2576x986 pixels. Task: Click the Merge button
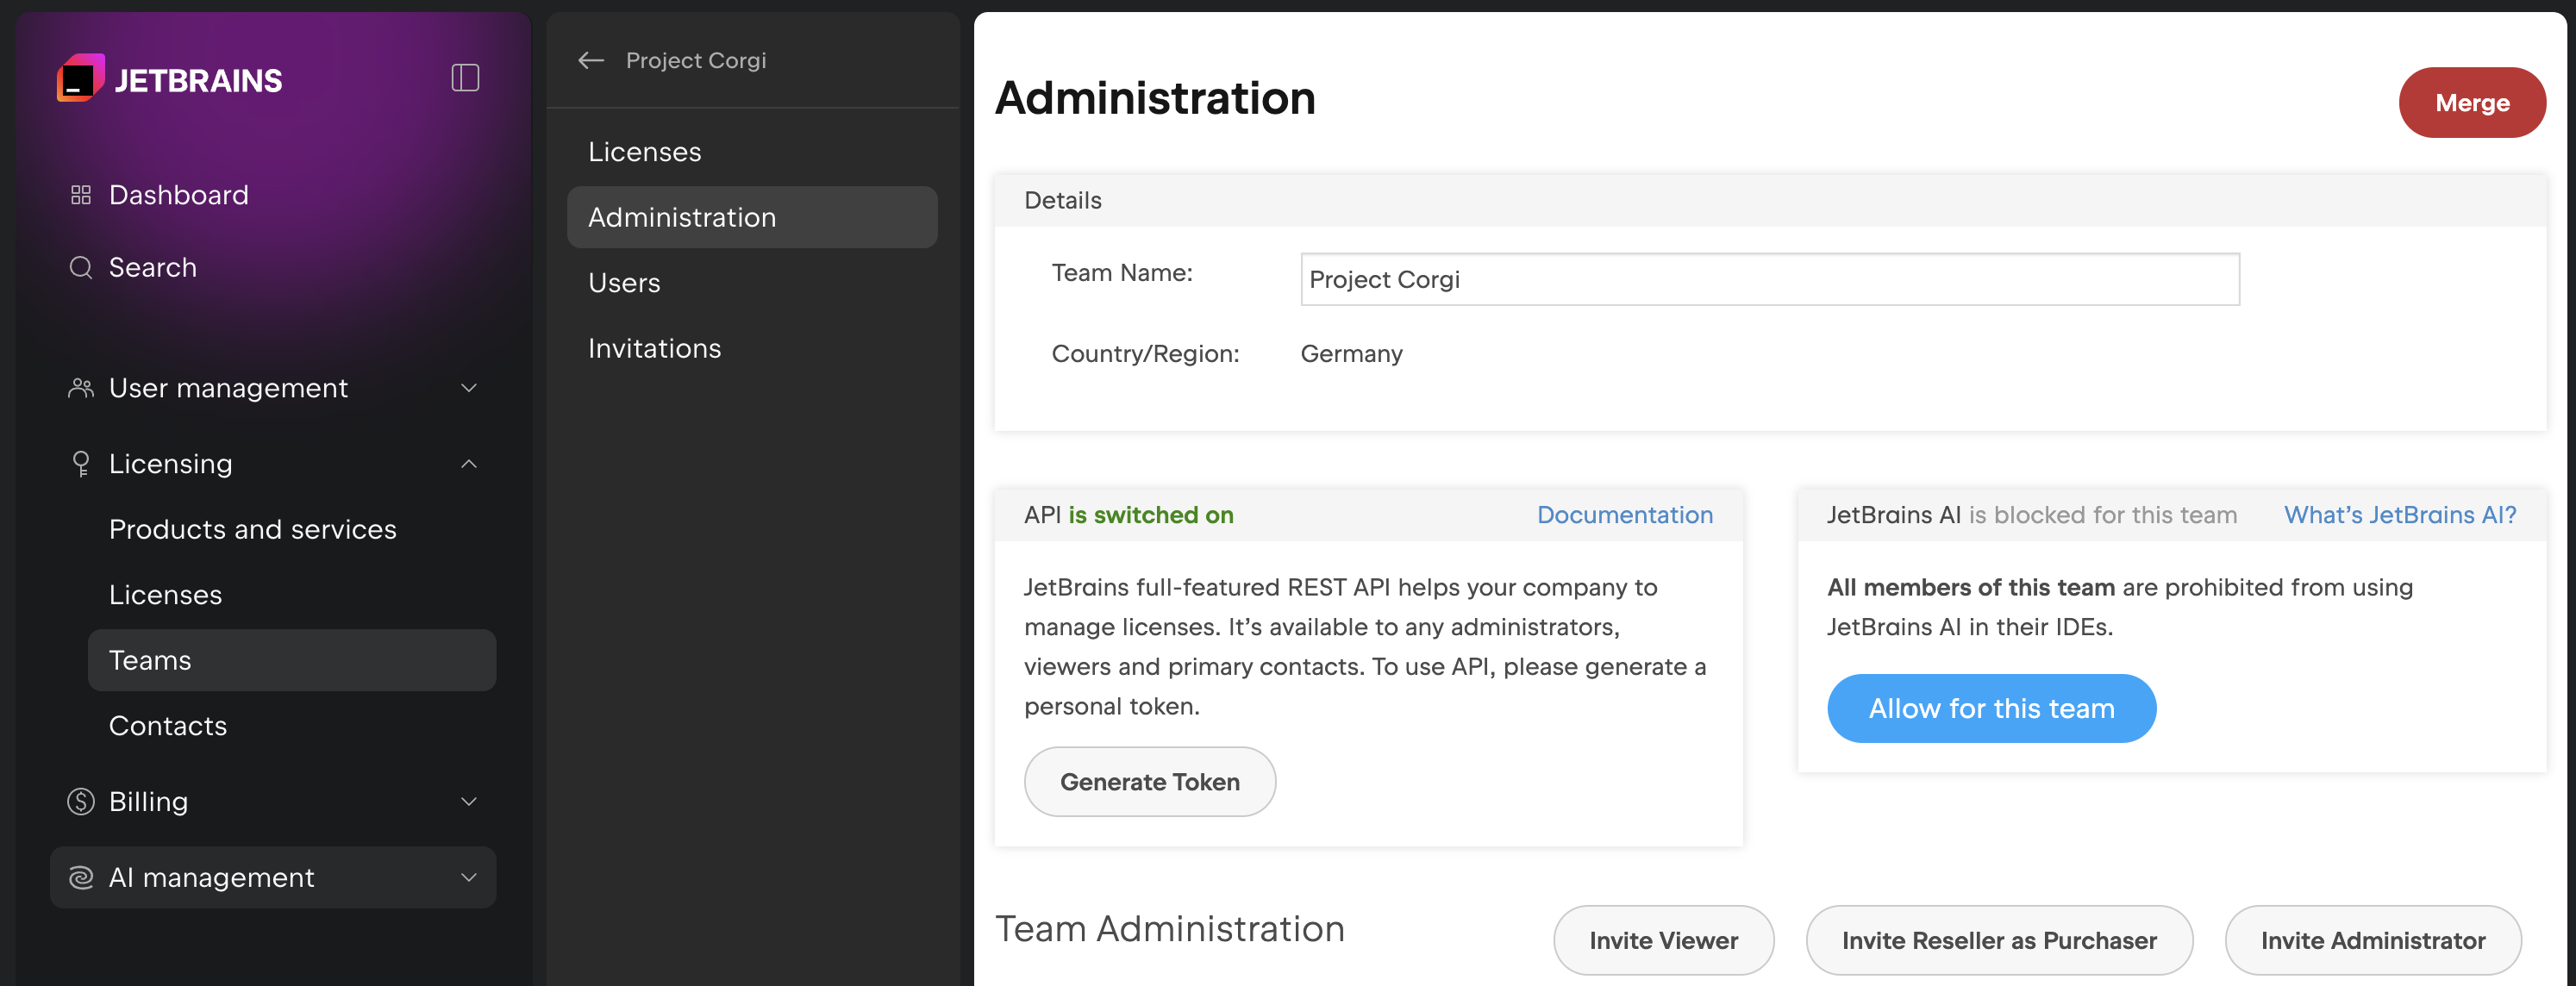click(x=2471, y=102)
